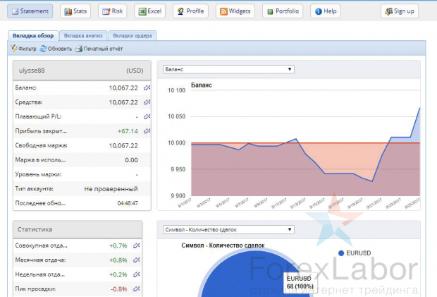Click the chart icon beside Прибыль закрыт row

pos(147,131)
